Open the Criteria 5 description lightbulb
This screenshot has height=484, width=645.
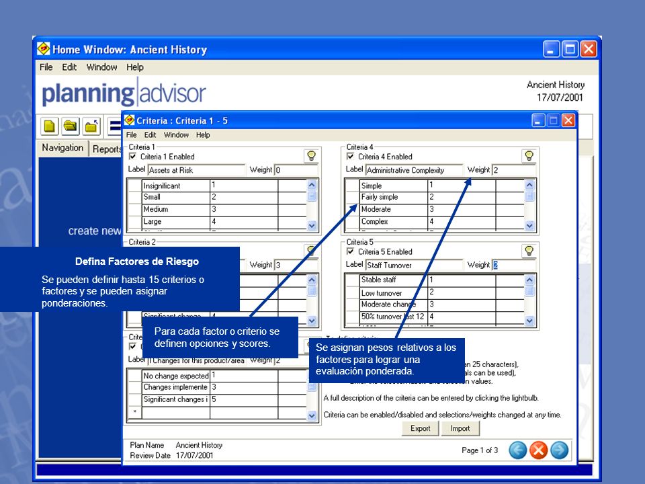(x=529, y=251)
